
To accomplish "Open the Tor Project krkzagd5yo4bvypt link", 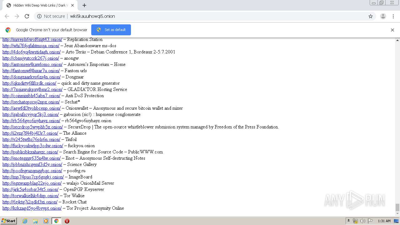I will point(32,208).
